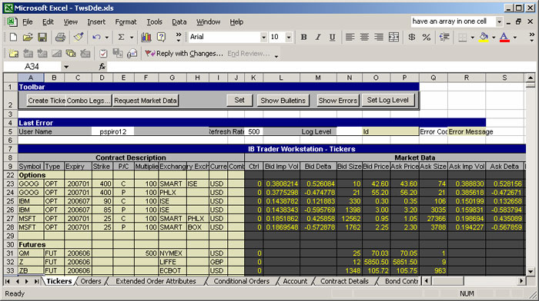Image resolution: width=539 pixels, height=301 pixels.
Task: Align cell text to the left
Action: 350,37
